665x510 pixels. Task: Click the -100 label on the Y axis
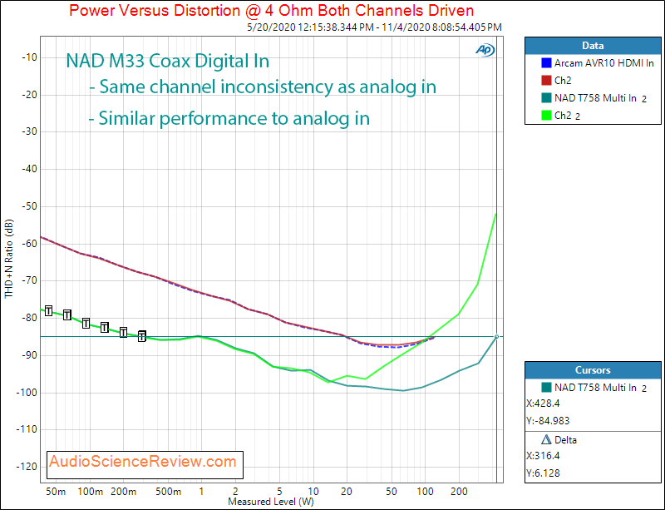[x=26, y=393]
